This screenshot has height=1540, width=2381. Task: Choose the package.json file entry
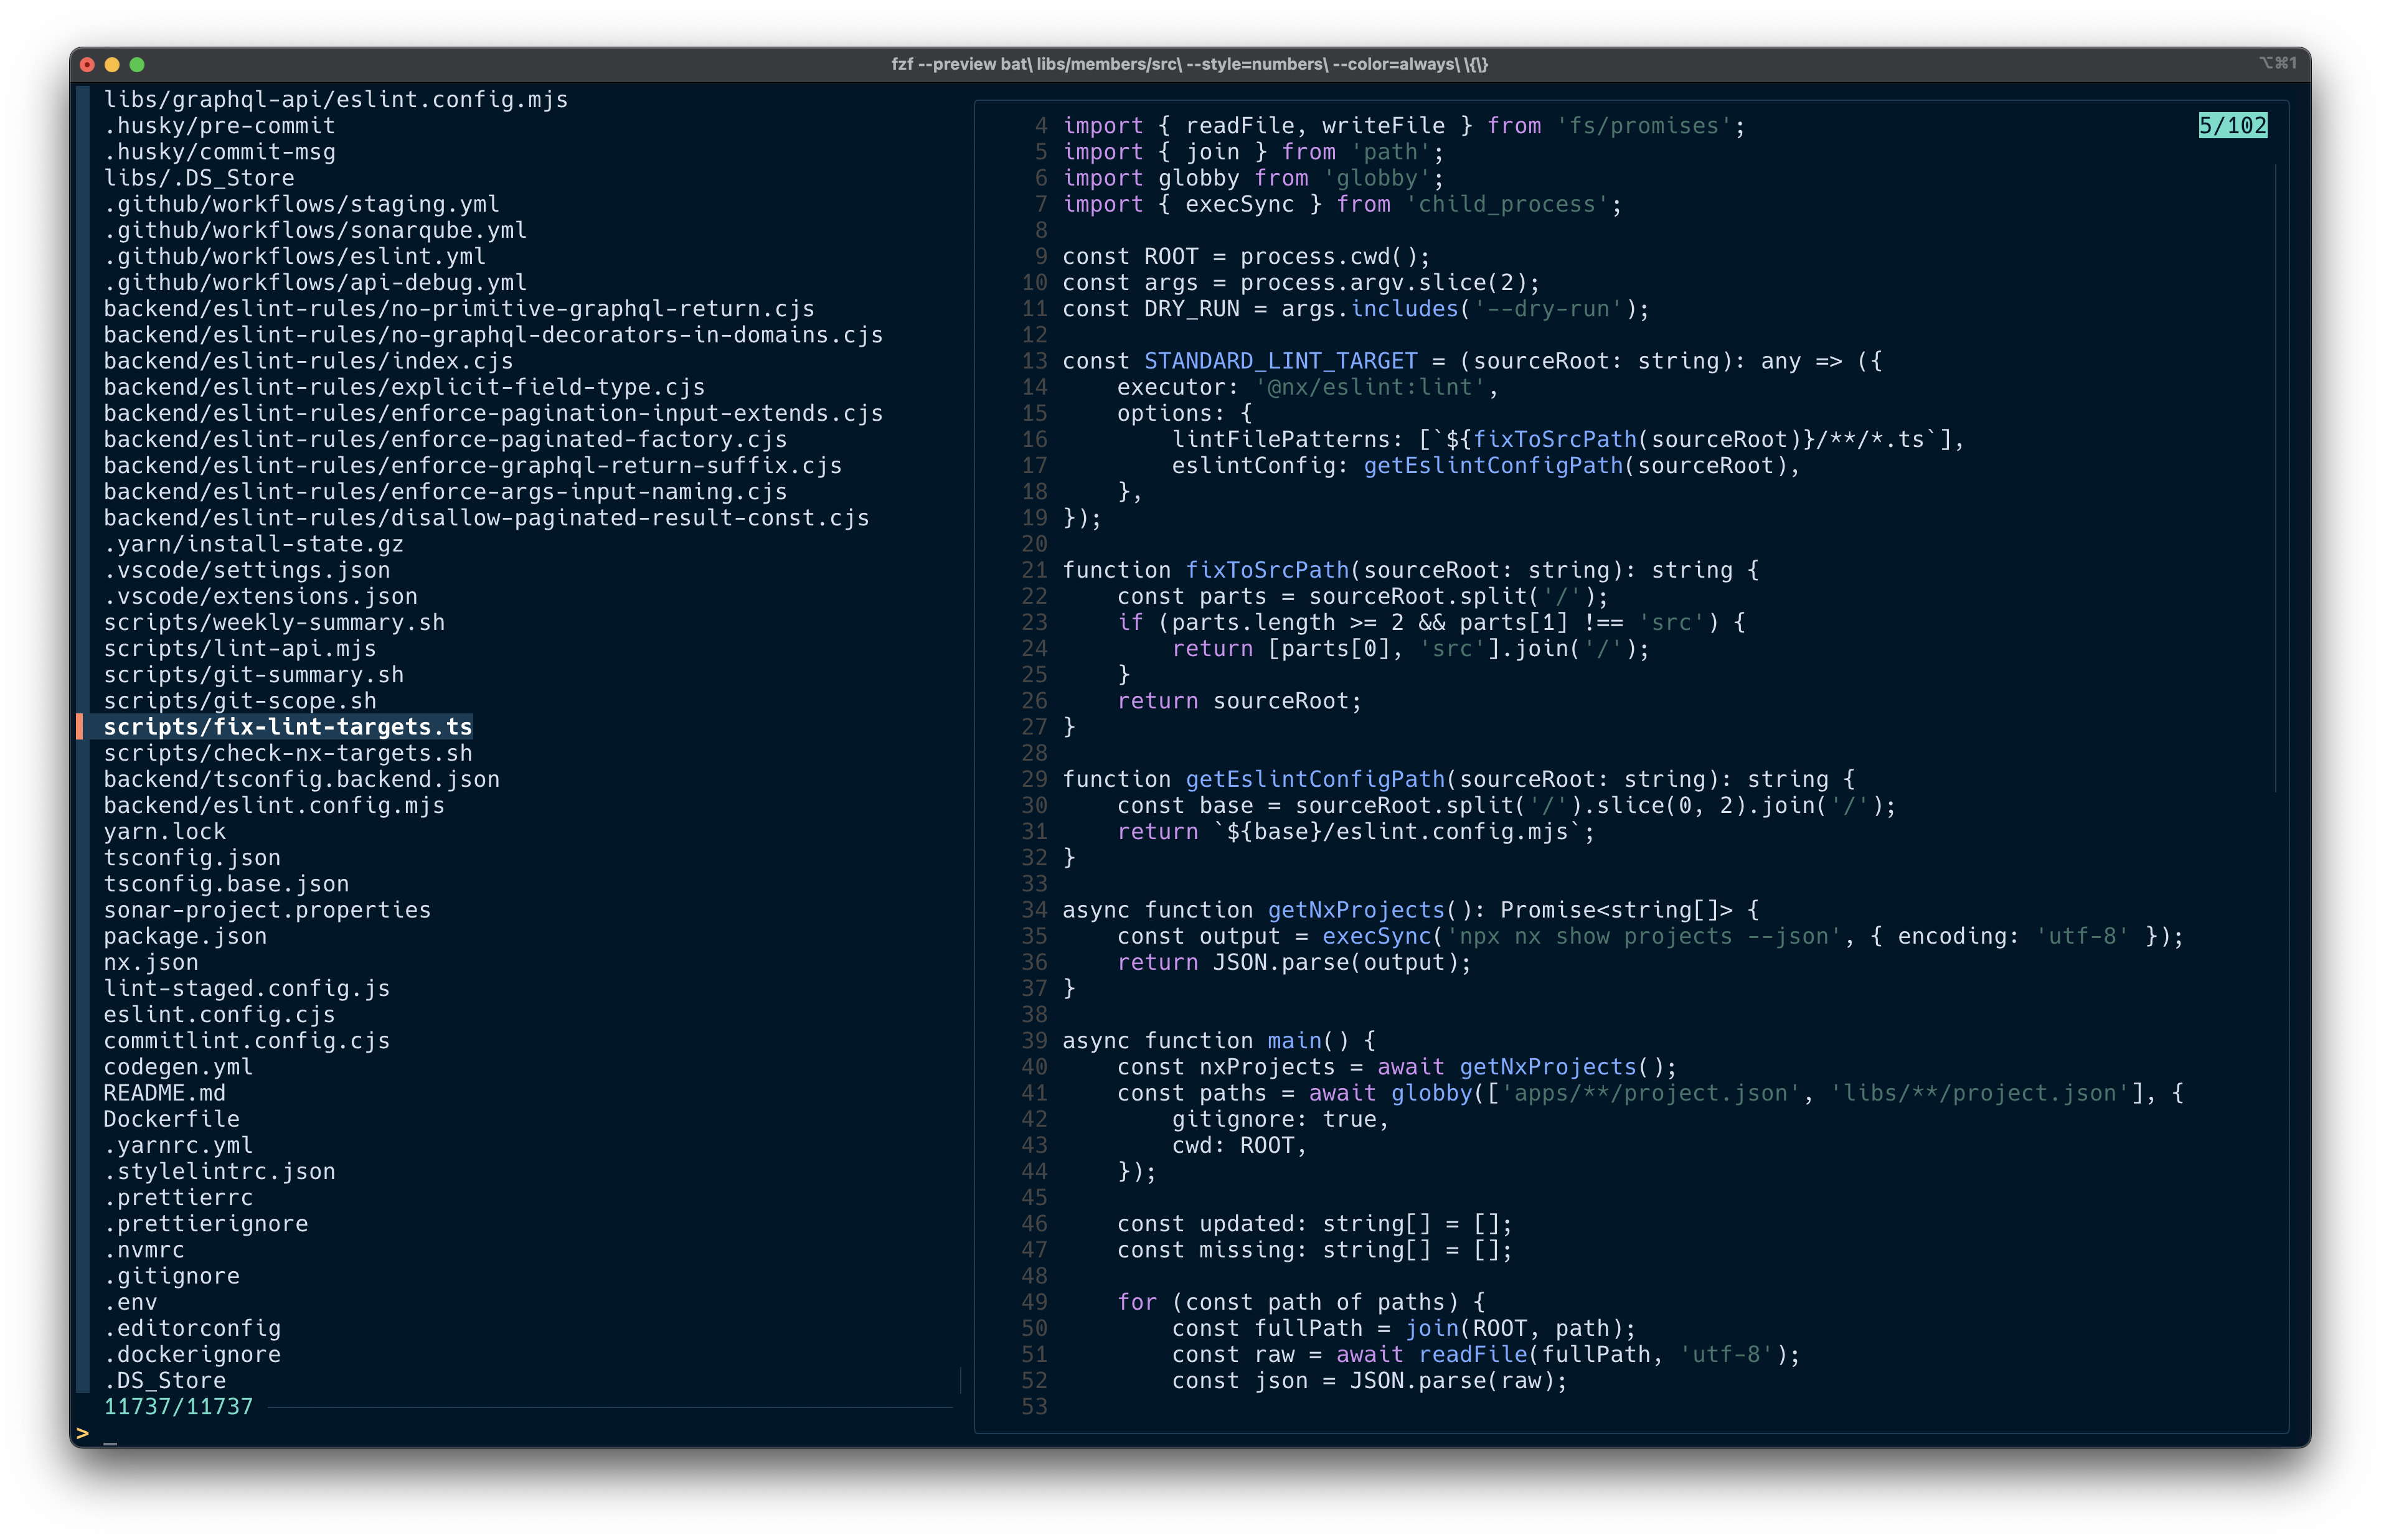pos(185,936)
